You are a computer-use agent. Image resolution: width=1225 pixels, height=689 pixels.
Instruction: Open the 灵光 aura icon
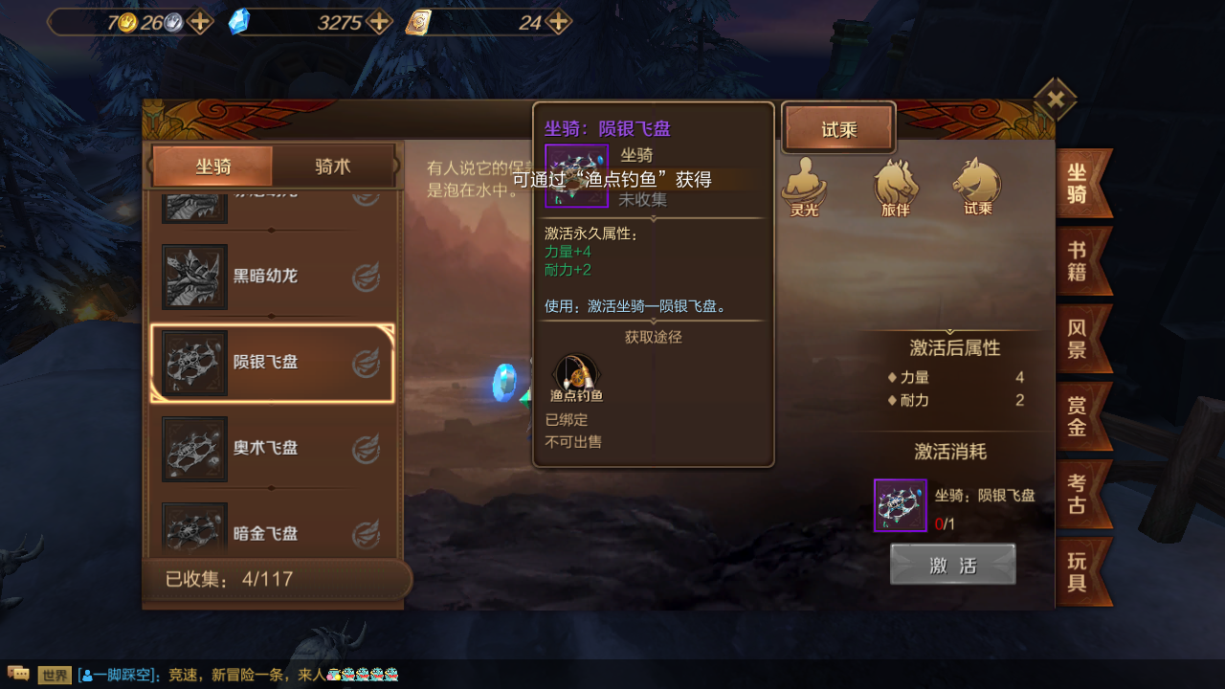coord(804,188)
